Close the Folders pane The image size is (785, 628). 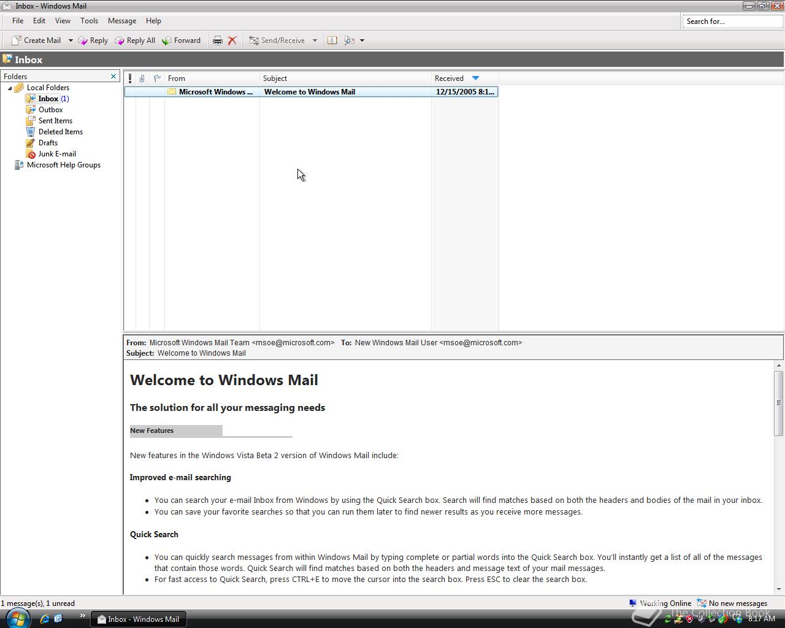pos(113,76)
